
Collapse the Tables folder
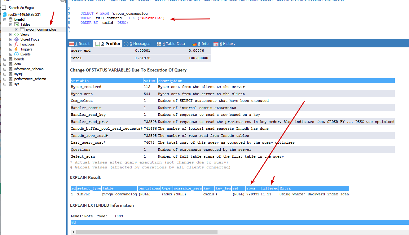coord(11,24)
